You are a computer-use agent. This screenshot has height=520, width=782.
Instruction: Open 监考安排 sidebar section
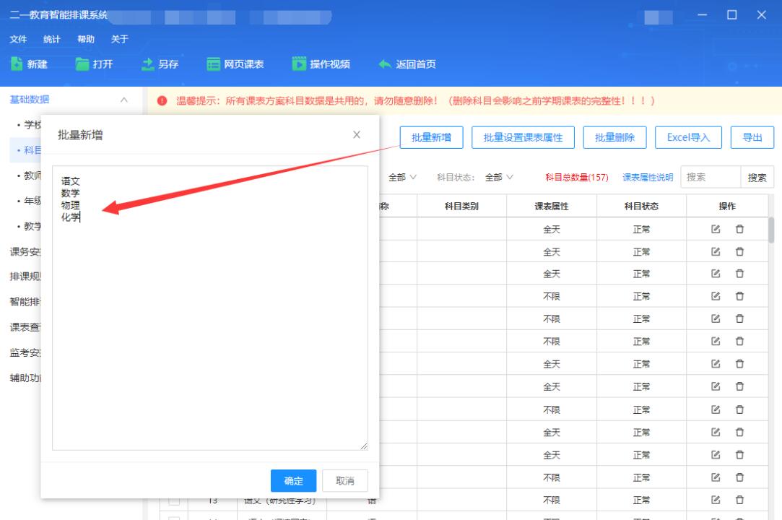pyautogui.click(x=25, y=353)
